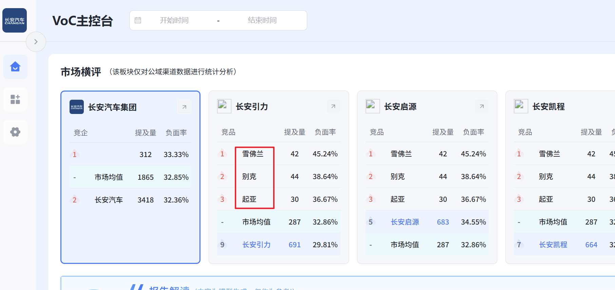Click the 长安凯程 card title
Screen dimensions: 615x290
pyautogui.click(x=549, y=107)
